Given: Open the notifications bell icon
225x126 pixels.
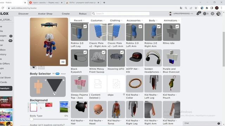Looking at the screenshot, I should (198, 14).
